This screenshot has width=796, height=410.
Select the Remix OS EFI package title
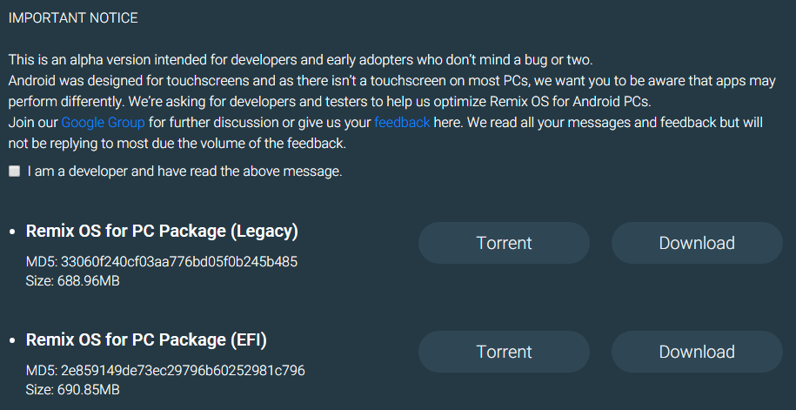[146, 339]
